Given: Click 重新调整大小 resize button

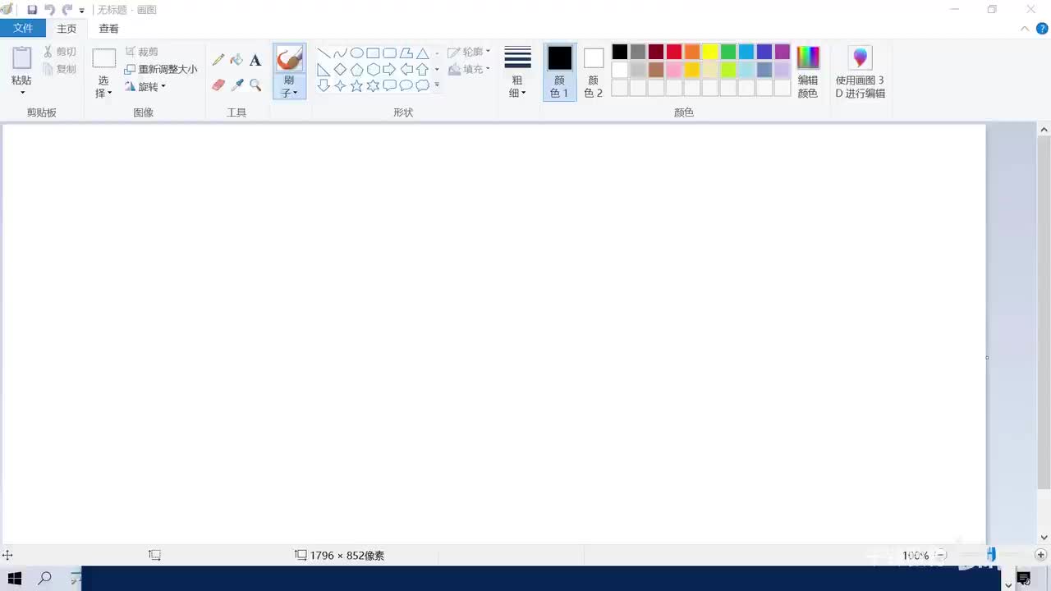Looking at the screenshot, I should pyautogui.click(x=161, y=70).
